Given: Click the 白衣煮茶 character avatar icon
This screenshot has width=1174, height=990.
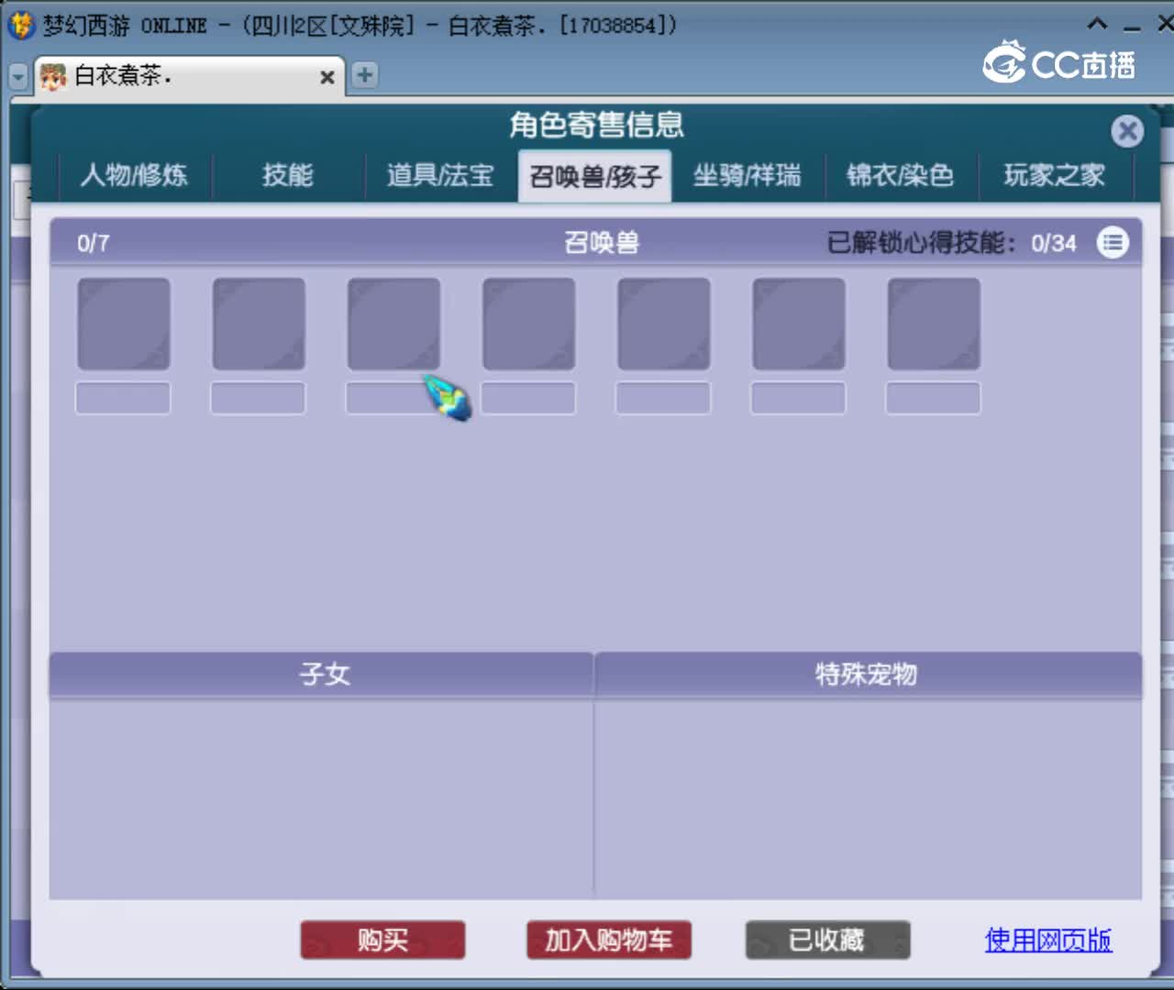Looking at the screenshot, I should click(x=53, y=77).
